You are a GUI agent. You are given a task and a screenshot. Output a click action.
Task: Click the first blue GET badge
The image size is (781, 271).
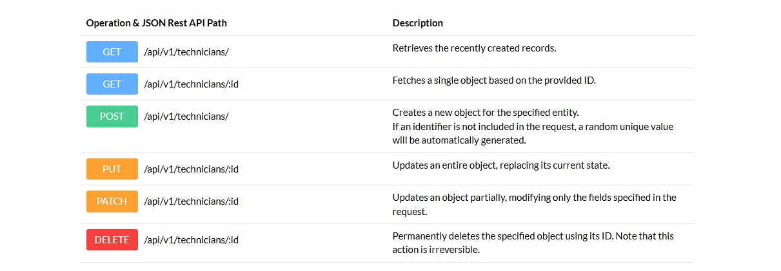point(112,51)
